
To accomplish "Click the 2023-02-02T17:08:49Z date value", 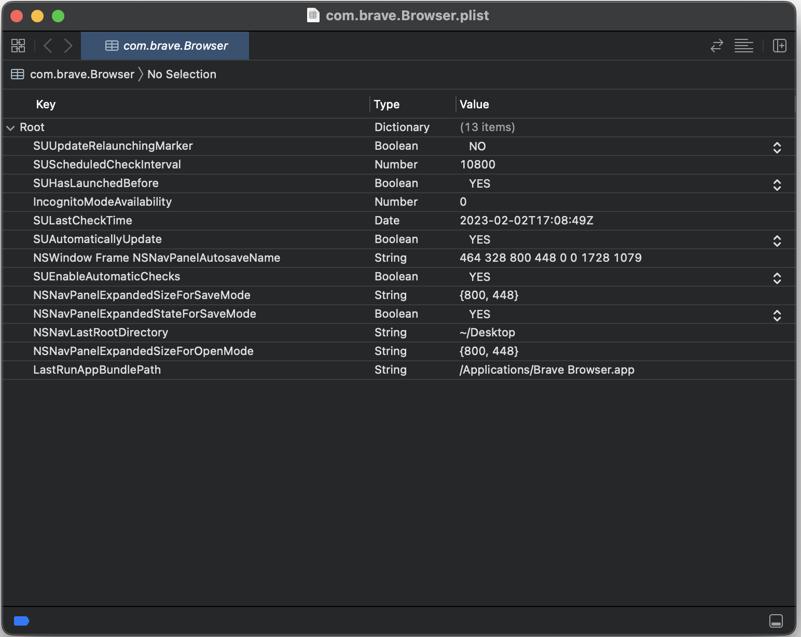I will [527, 221].
